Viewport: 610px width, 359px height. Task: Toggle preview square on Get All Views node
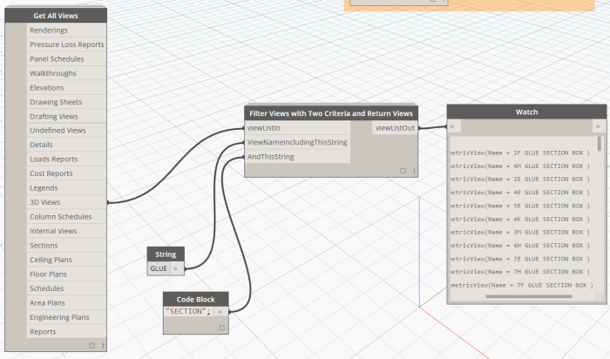pyautogui.click(x=91, y=346)
